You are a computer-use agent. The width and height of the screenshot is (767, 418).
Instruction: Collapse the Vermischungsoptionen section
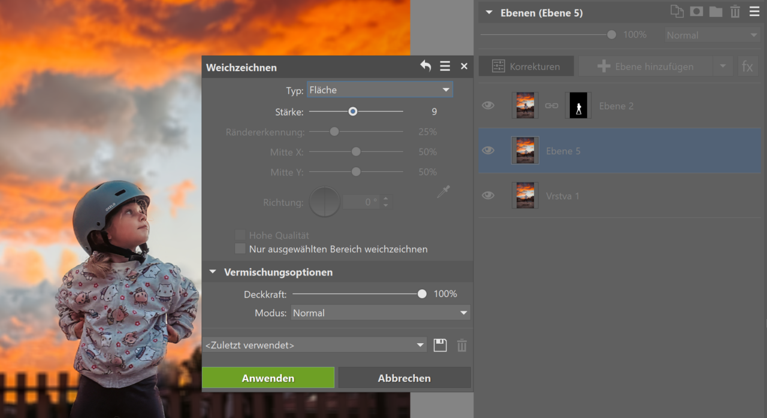click(213, 272)
